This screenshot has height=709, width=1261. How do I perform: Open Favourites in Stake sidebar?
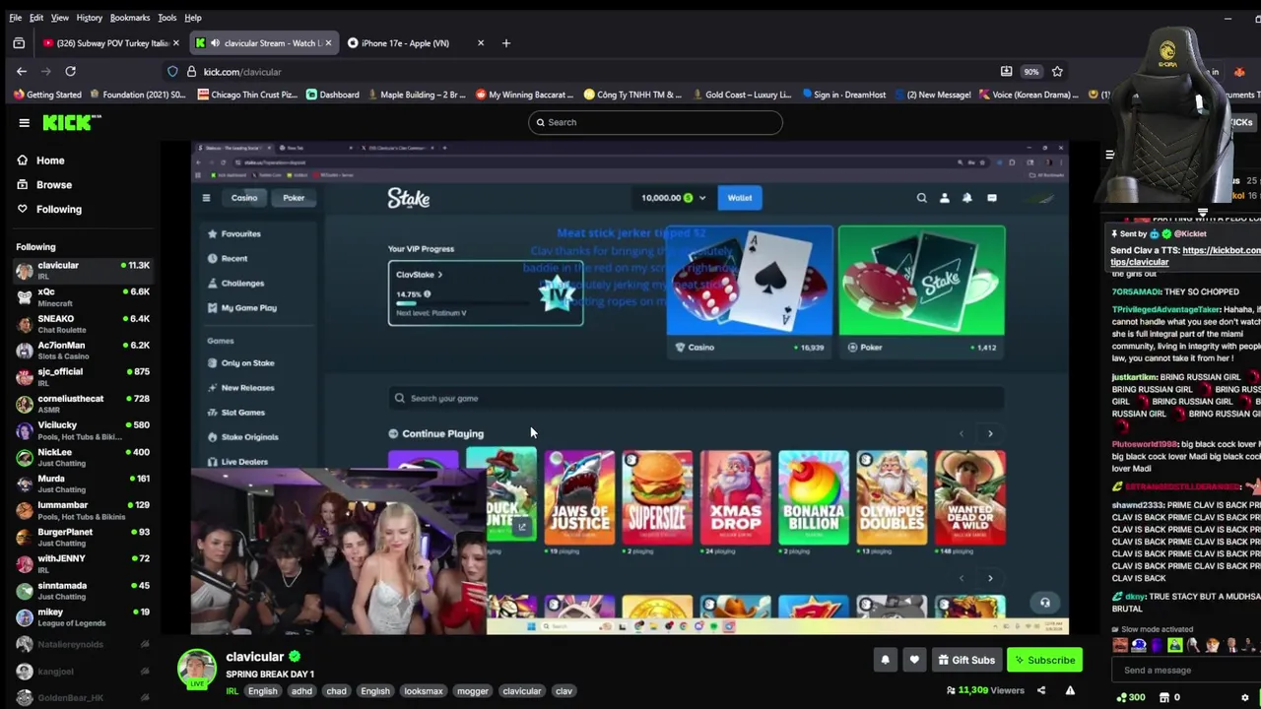(233, 233)
